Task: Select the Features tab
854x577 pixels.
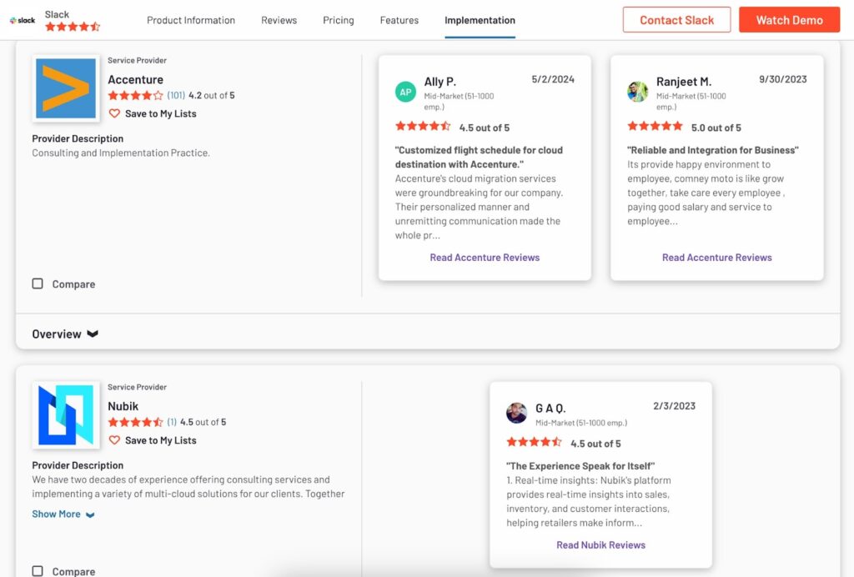Action: pos(399,20)
